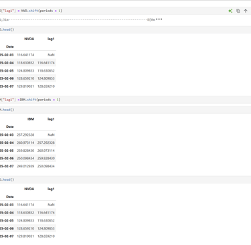This screenshot has height=245, width=251.
Task: Select NVDA header in the bottom table
Action: (x=29, y=189)
